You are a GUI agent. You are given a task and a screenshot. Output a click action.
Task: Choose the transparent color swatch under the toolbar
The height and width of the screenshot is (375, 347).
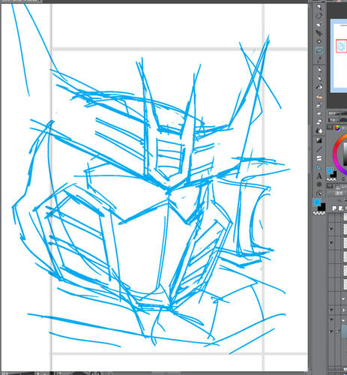point(319,213)
